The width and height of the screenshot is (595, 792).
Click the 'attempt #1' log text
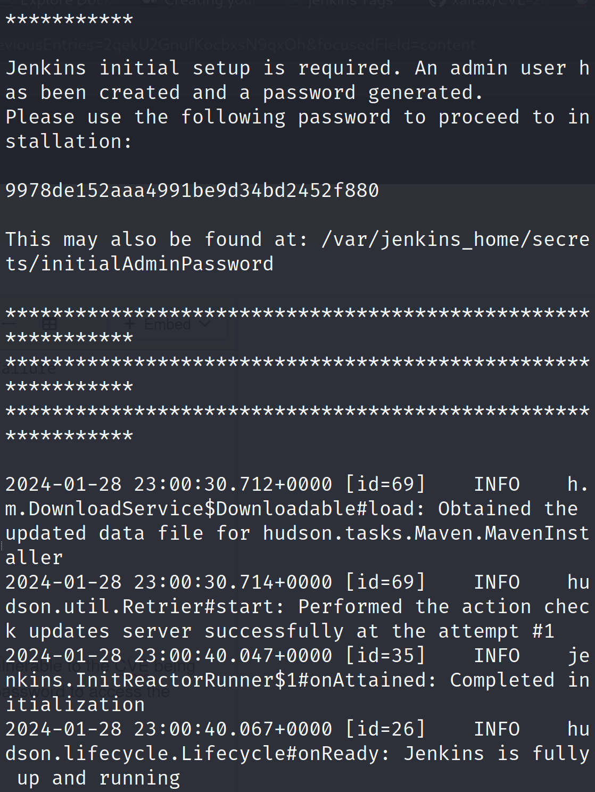[x=473, y=631]
